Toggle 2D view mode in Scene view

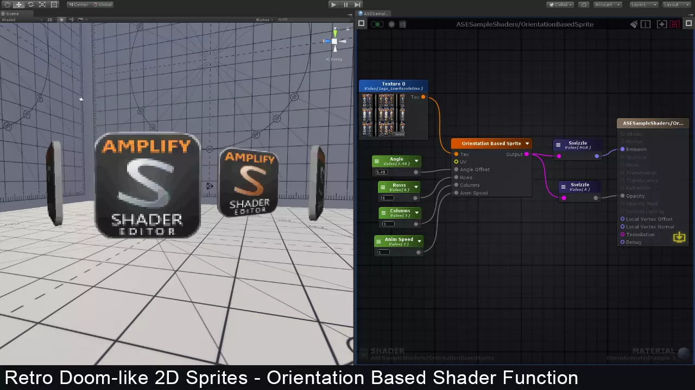pos(49,20)
